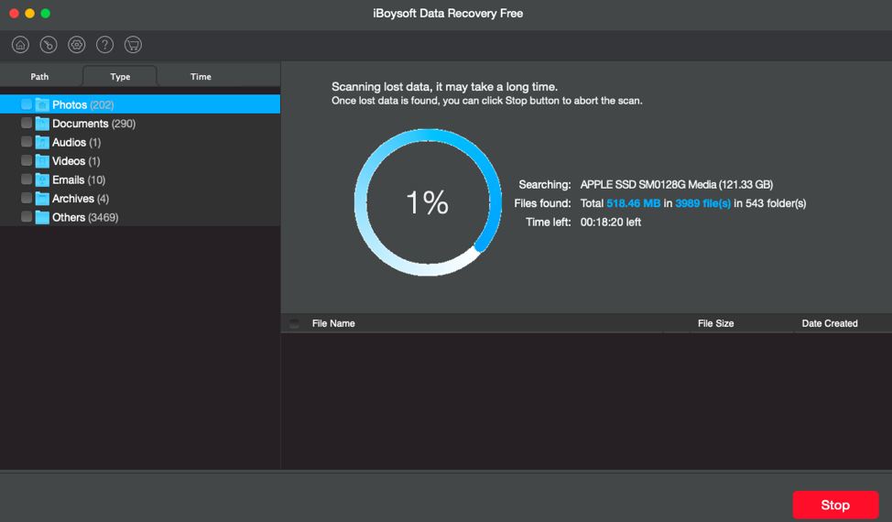Check the Audios checkbox

pos(27,142)
